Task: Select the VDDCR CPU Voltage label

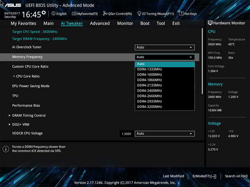Action: (x=27, y=133)
